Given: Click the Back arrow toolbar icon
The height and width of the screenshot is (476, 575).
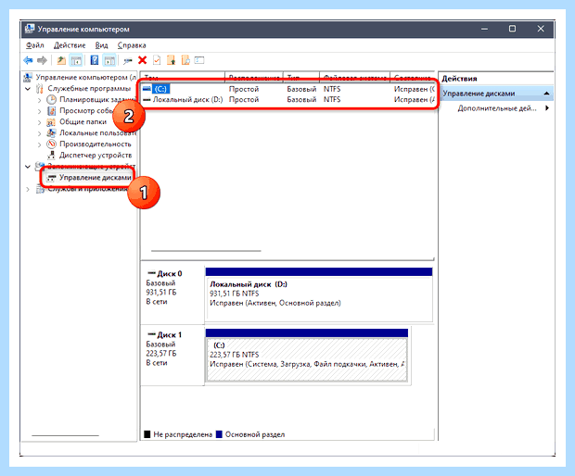Looking at the screenshot, I should (x=28, y=60).
